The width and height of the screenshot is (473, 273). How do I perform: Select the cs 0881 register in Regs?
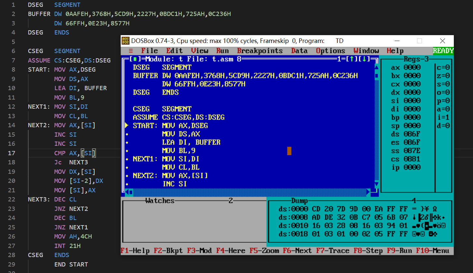coord(406,159)
